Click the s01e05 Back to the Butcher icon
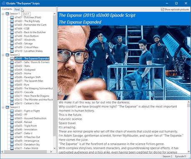 click(x=12, y=32)
